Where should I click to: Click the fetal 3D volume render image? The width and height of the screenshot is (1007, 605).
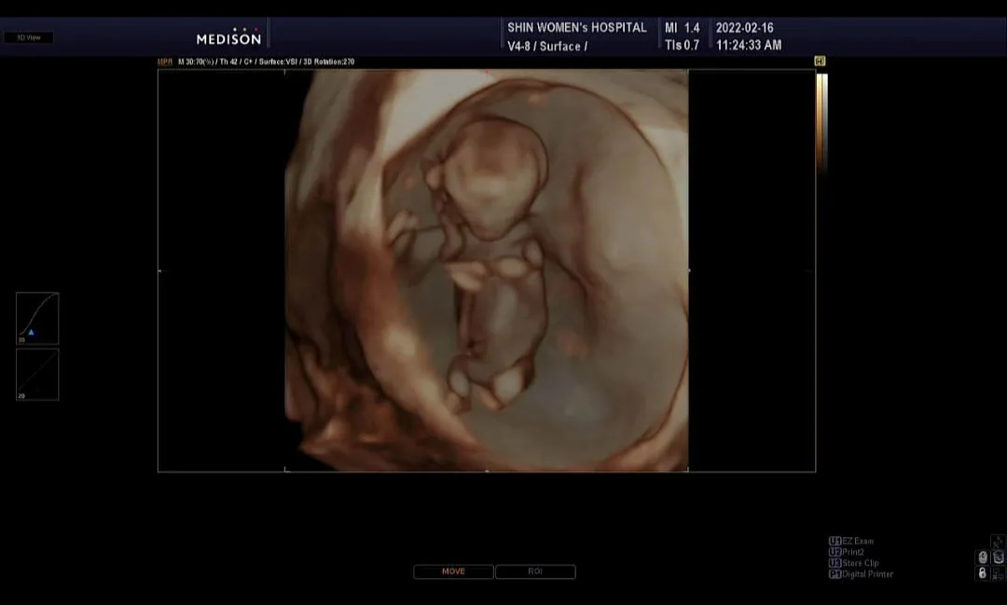click(486, 270)
